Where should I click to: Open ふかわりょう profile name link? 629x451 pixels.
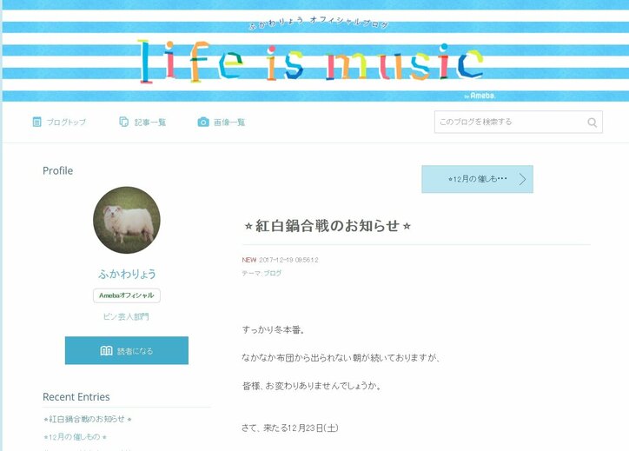pyautogui.click(x=127, y=274)
